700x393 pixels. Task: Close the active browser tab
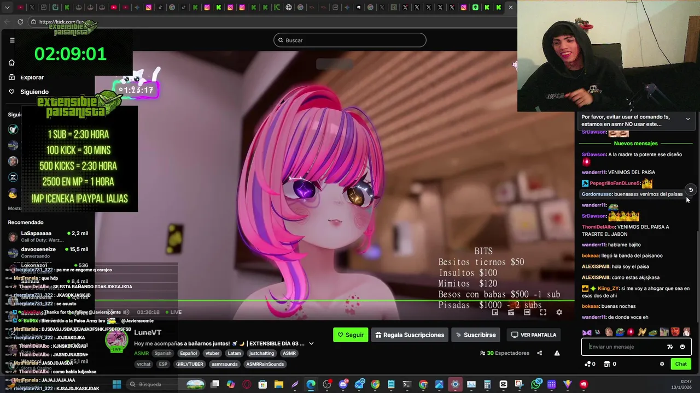[511, 7]
